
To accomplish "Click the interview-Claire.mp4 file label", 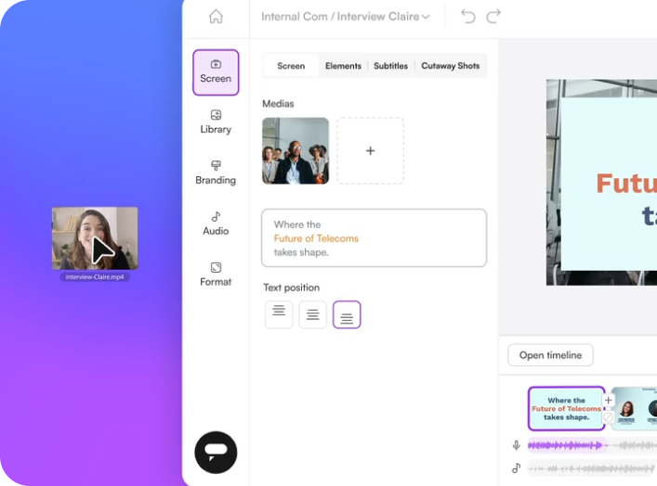I will (x=95, y=277).
